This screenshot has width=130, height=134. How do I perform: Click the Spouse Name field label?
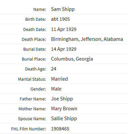point(32,119)
